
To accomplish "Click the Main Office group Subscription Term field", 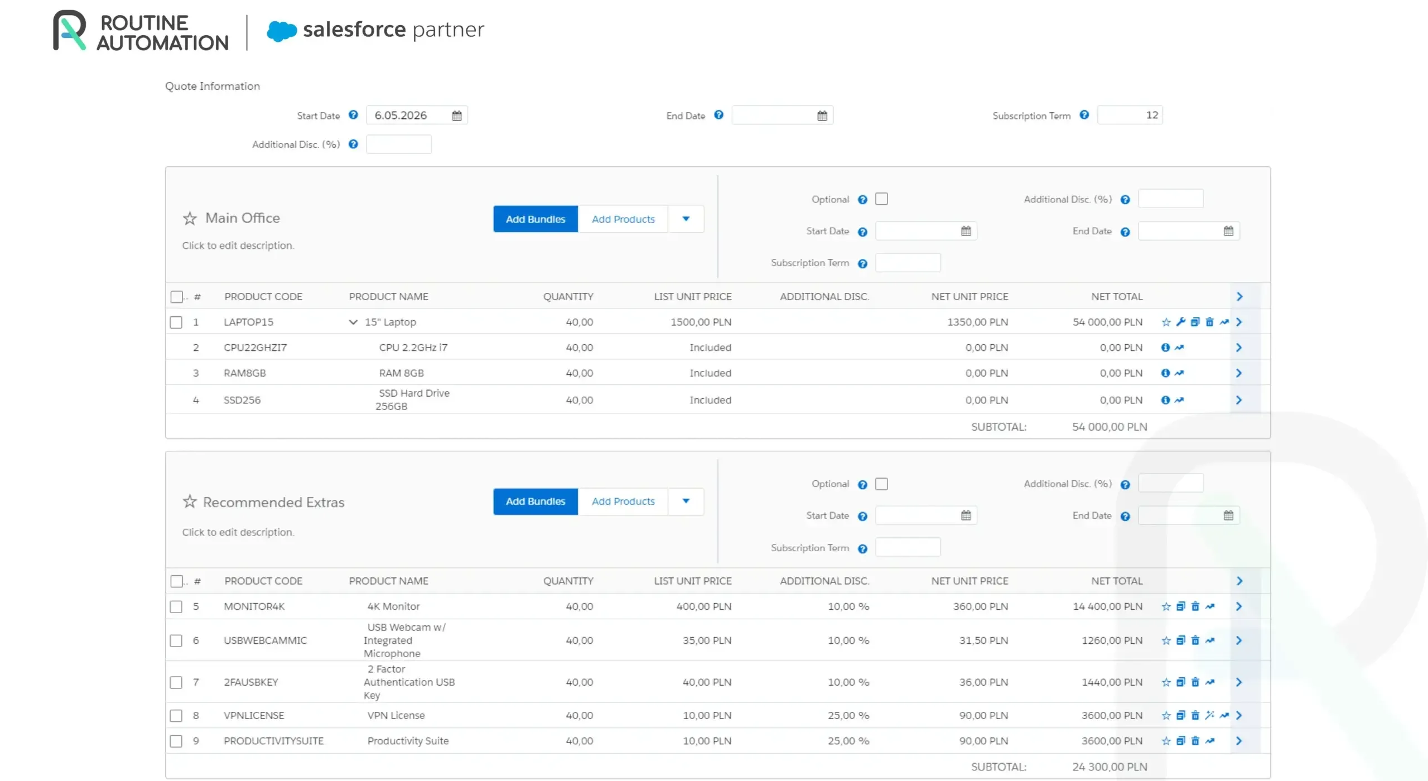I will point(908,263).
